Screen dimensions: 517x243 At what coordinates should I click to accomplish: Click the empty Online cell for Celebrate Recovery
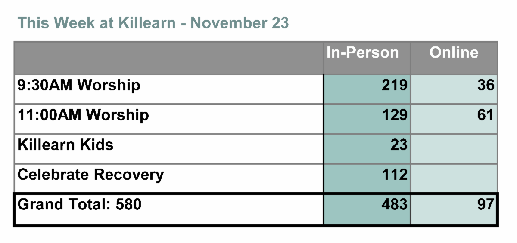click(x=454, y=178)
